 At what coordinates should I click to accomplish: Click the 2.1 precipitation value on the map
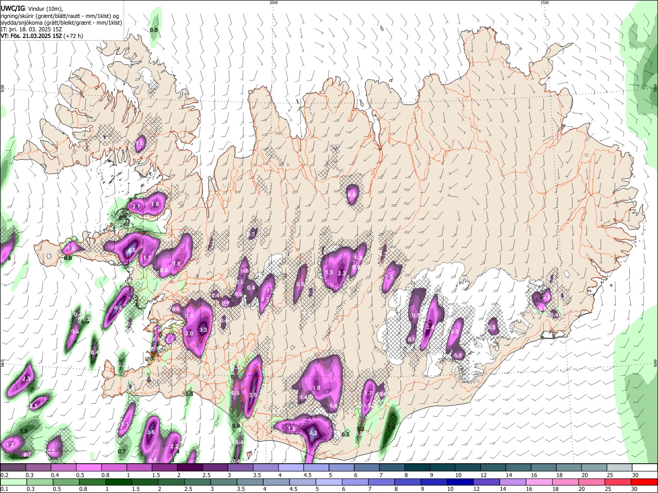click(x=136, y=206)
